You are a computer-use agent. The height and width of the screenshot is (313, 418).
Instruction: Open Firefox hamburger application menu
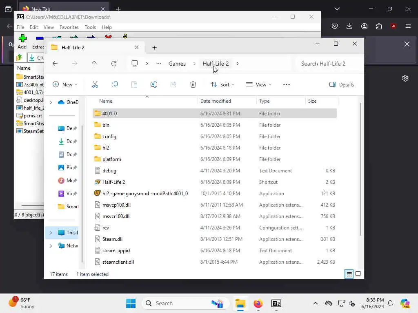click(408, 26)
